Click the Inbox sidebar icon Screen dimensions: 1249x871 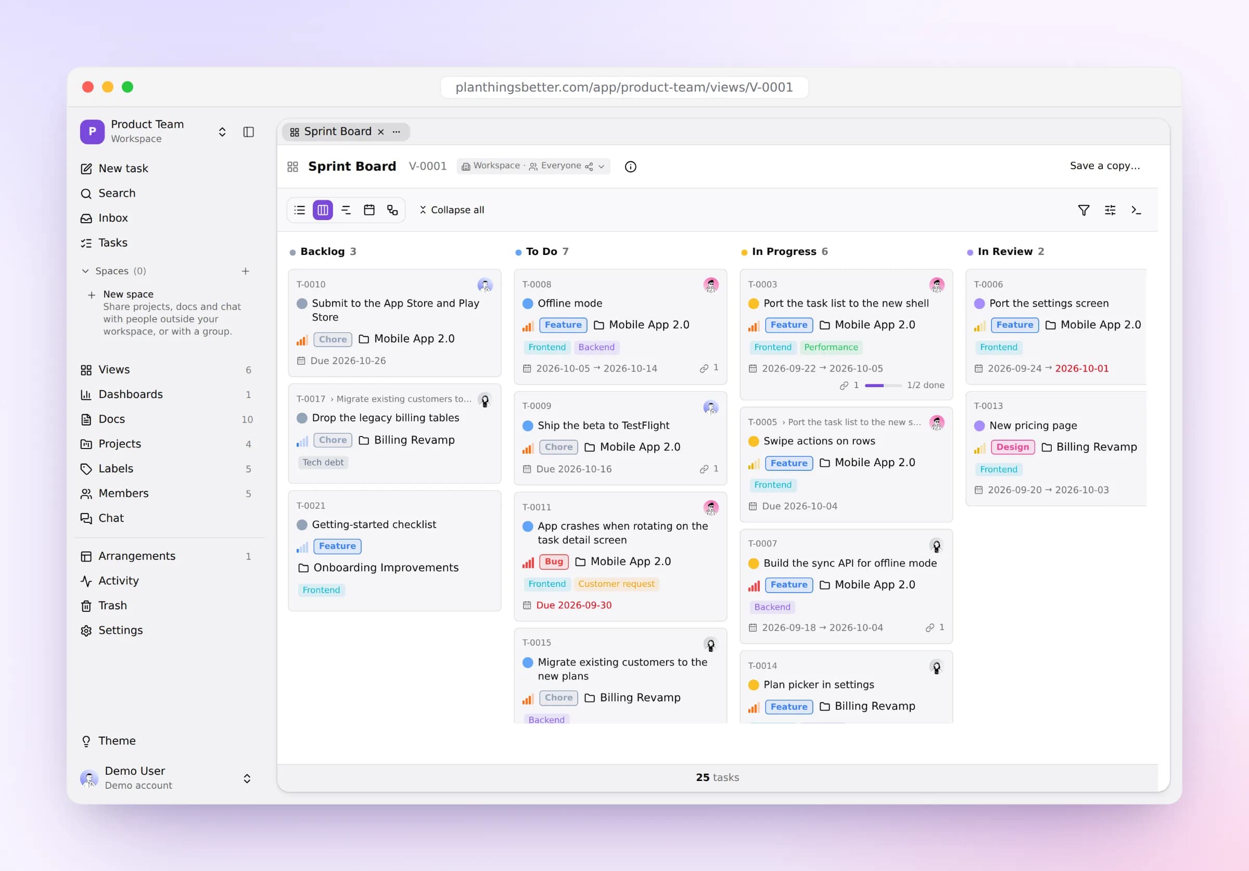[86, 218]
